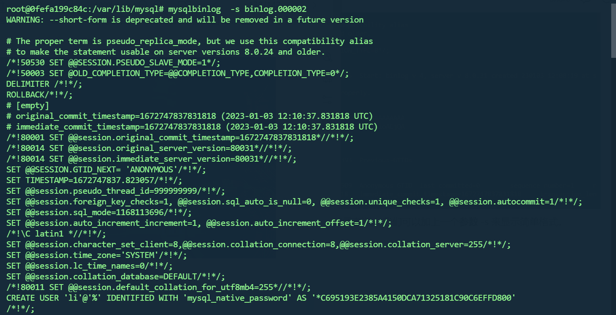Click the ROLLBACK statement line

click(39, 95)
